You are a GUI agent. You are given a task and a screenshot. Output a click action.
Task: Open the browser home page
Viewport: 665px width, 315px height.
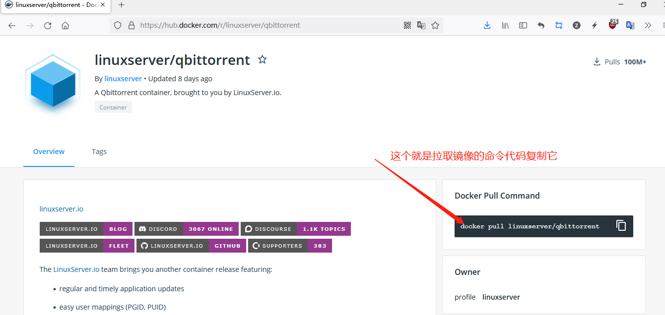[66, 25]
